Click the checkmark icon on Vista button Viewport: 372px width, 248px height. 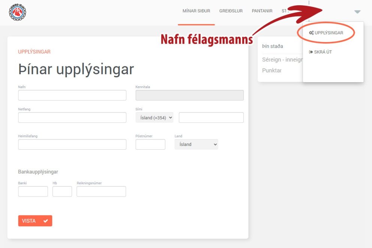tap(45, 221)
